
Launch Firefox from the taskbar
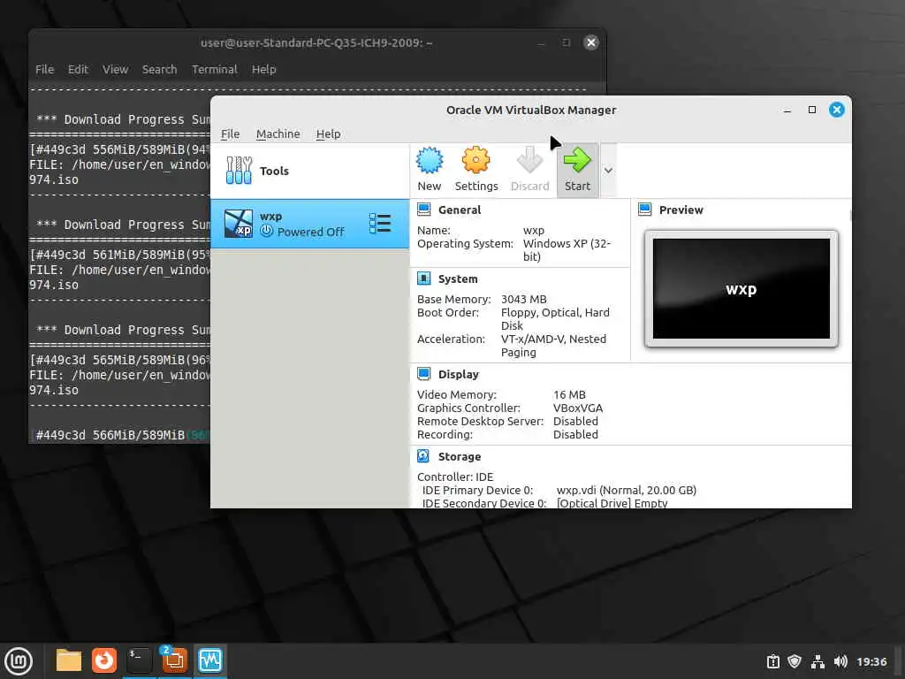[104, 660]
